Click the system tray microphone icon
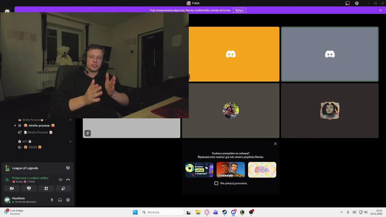 coord(348,212)
